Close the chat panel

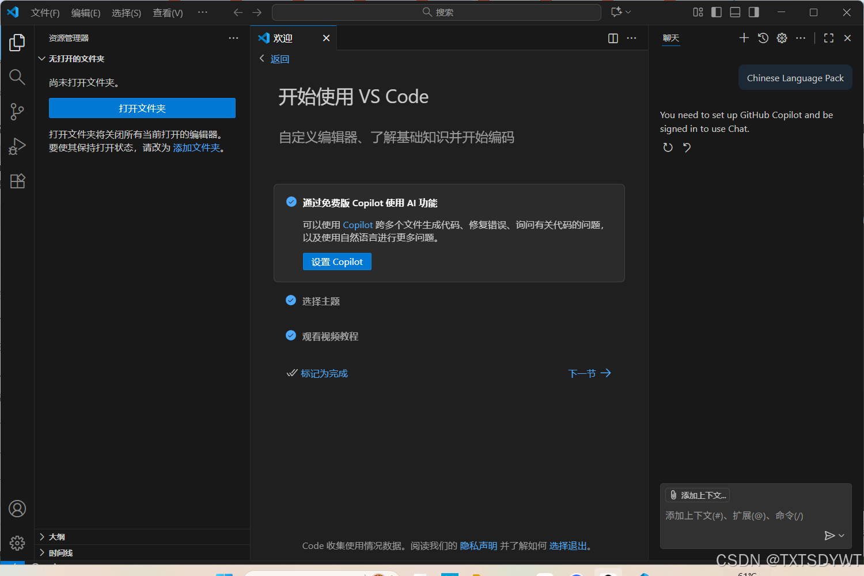pos(847,38)
